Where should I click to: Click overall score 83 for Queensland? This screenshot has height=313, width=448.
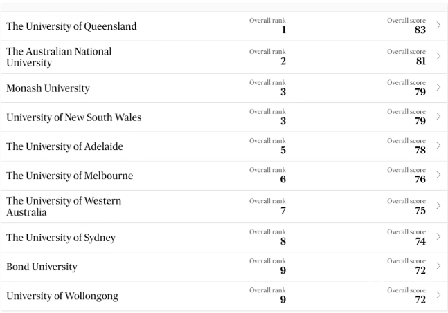[x=420, y=30]
